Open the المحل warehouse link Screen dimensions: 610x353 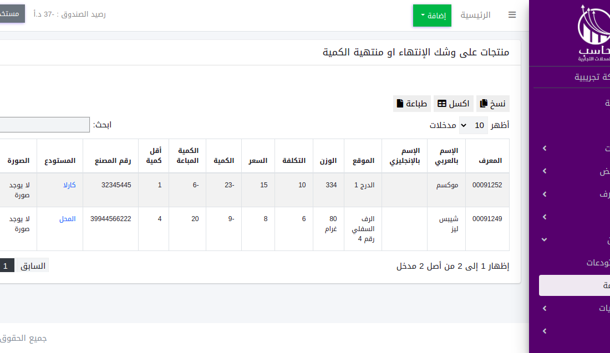pyautogui.click(x=68, y=219)
